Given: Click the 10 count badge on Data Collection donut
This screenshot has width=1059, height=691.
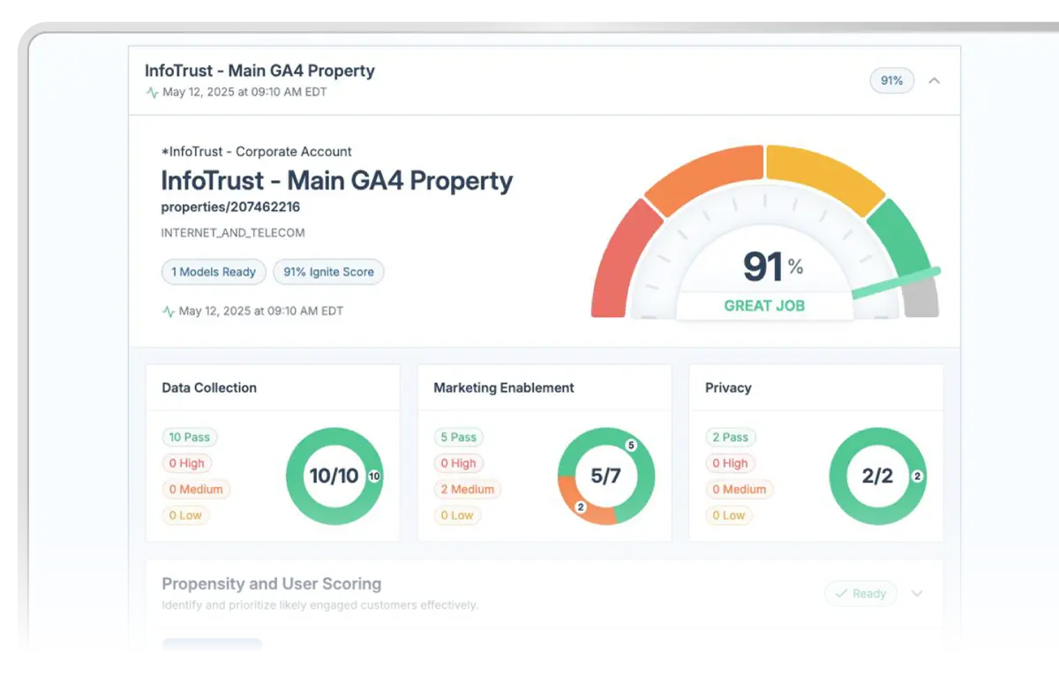Looking at the screenshot, I should tap(373, 477).
